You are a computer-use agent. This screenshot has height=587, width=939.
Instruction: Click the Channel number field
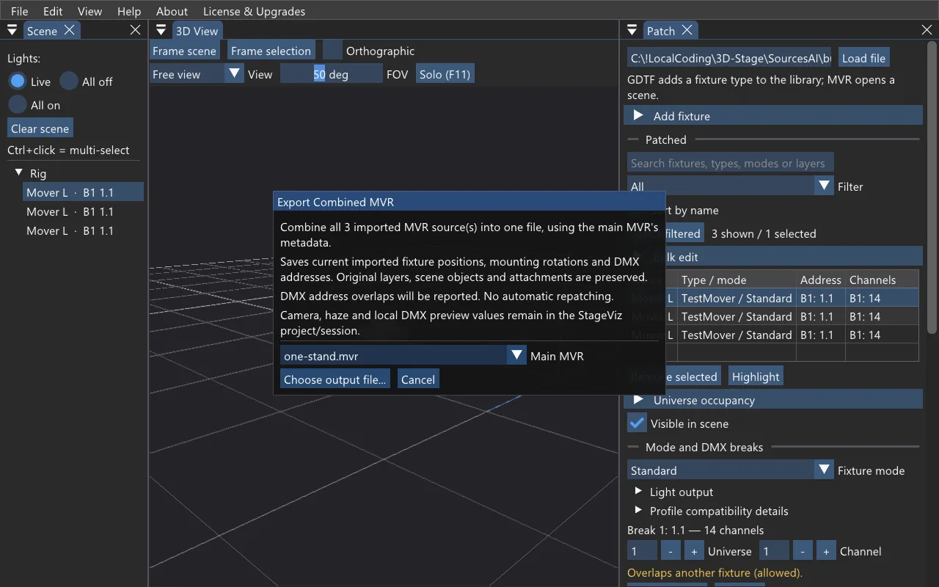click(775, 551)
